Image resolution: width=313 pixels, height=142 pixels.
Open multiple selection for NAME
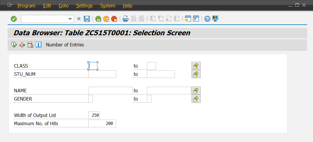[196, 91]
